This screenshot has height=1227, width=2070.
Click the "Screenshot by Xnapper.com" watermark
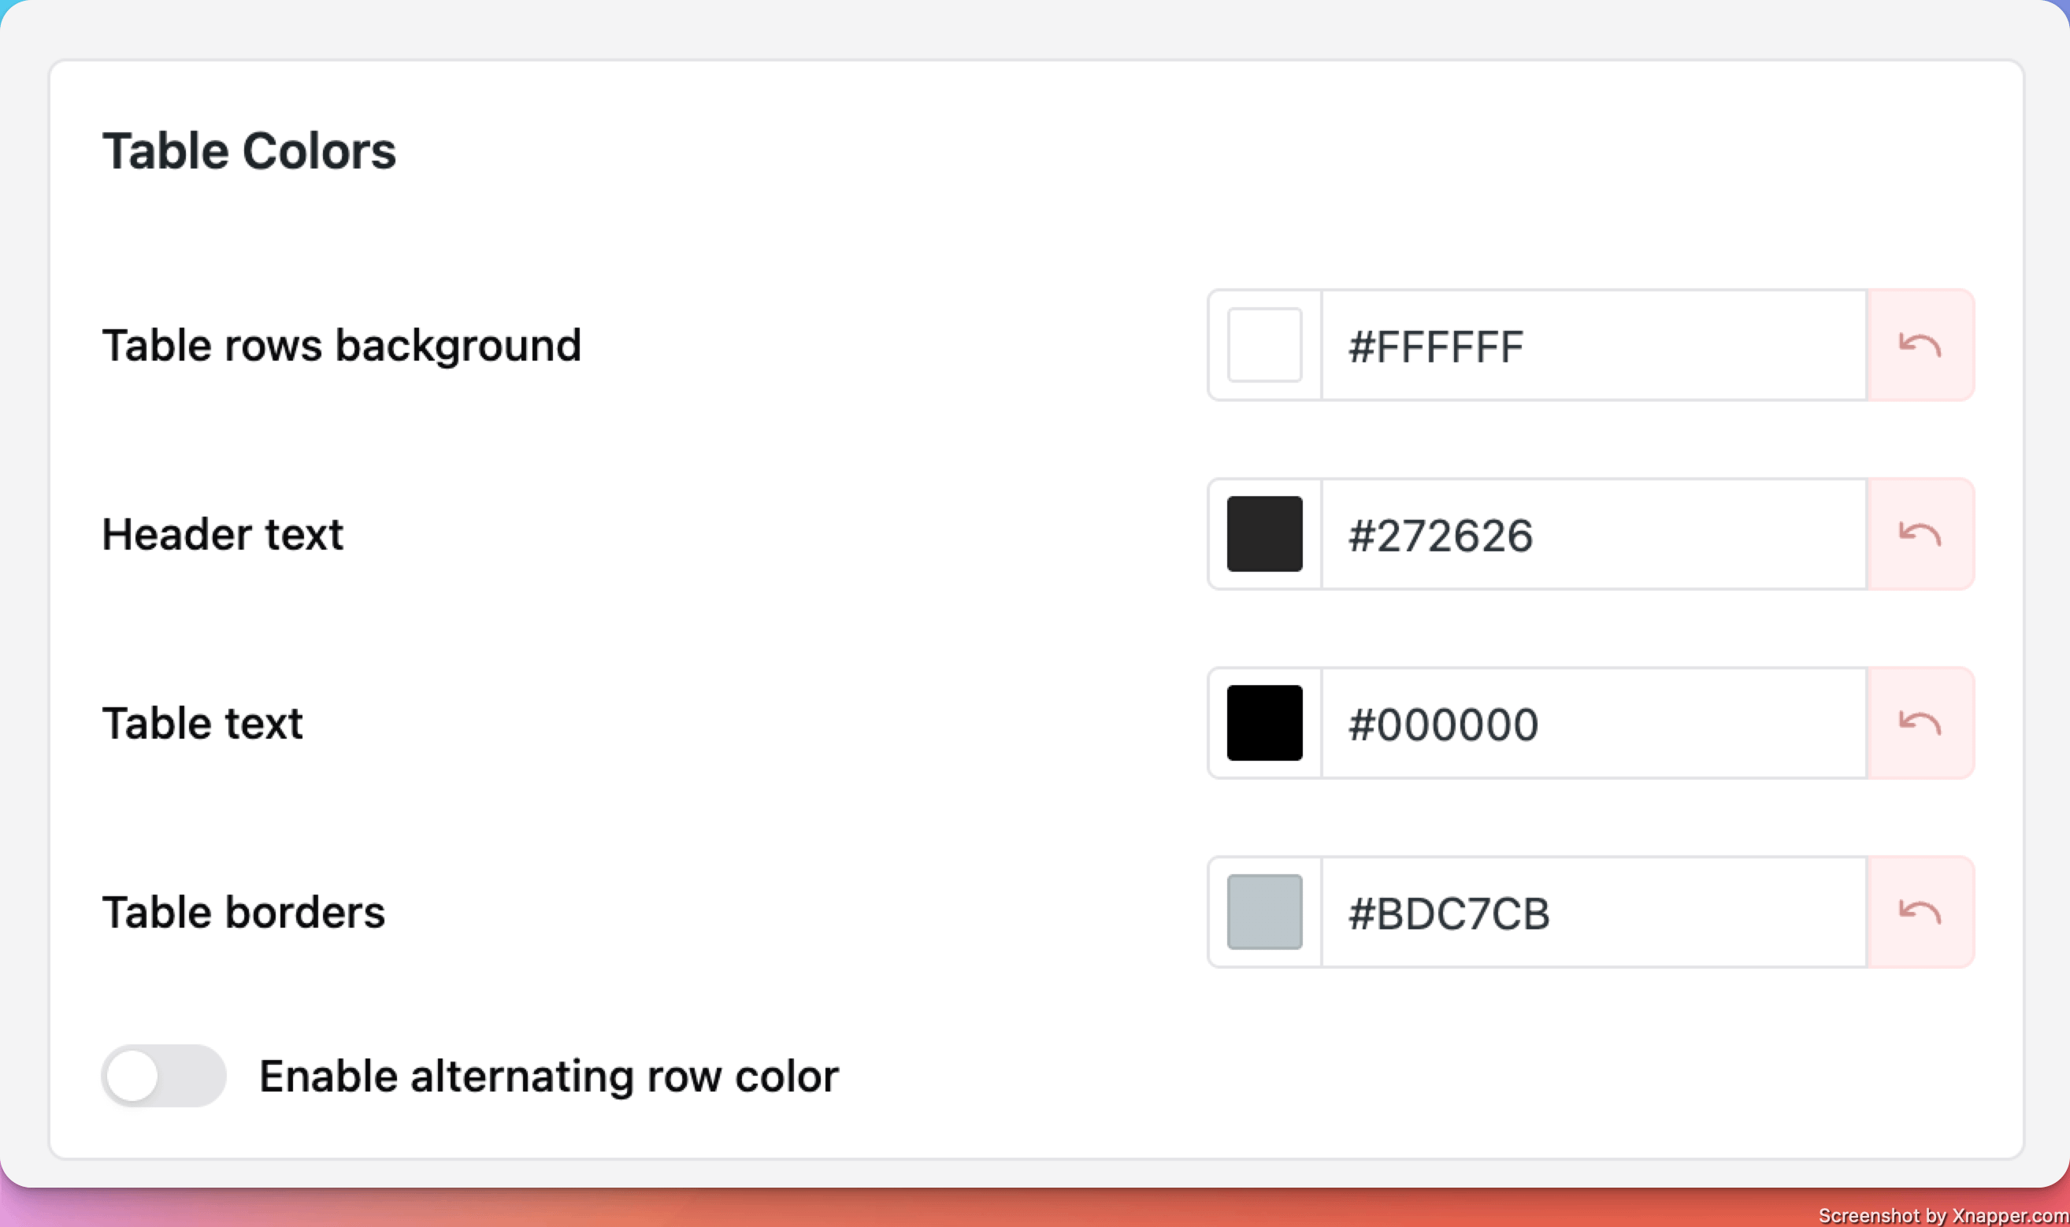pos(1942,1215)
